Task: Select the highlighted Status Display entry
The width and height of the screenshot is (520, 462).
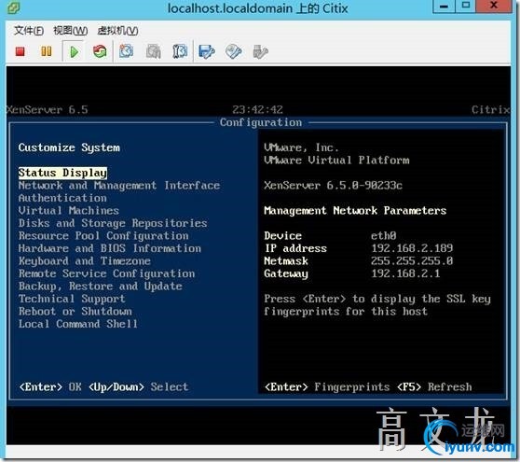Action: pyautogui.click(x=62, y=173)
